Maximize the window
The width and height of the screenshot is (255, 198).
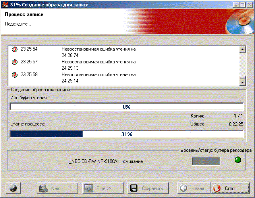(242, 5)
